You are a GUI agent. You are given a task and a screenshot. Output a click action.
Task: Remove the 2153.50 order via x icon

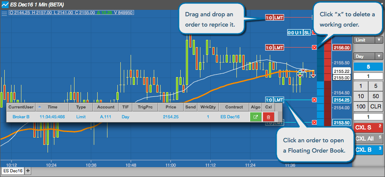pyautogui.click(x=314, y=123)
